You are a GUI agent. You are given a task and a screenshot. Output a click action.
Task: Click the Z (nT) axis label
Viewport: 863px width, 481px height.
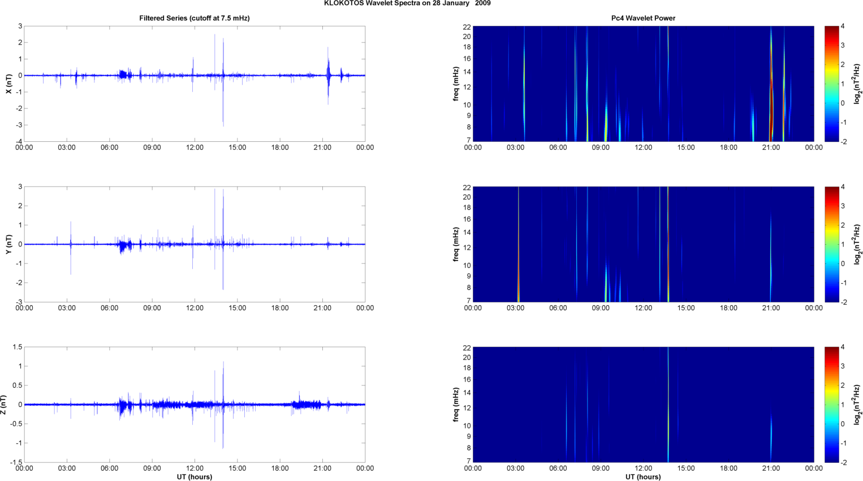[4, 405]
